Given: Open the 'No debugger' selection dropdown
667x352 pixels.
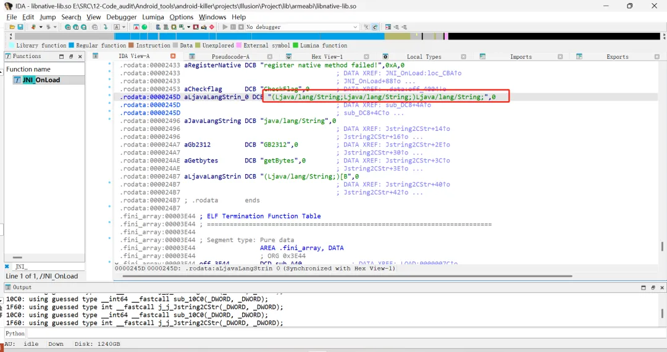Looking at the screenshot, I should (x=355, y=27).
